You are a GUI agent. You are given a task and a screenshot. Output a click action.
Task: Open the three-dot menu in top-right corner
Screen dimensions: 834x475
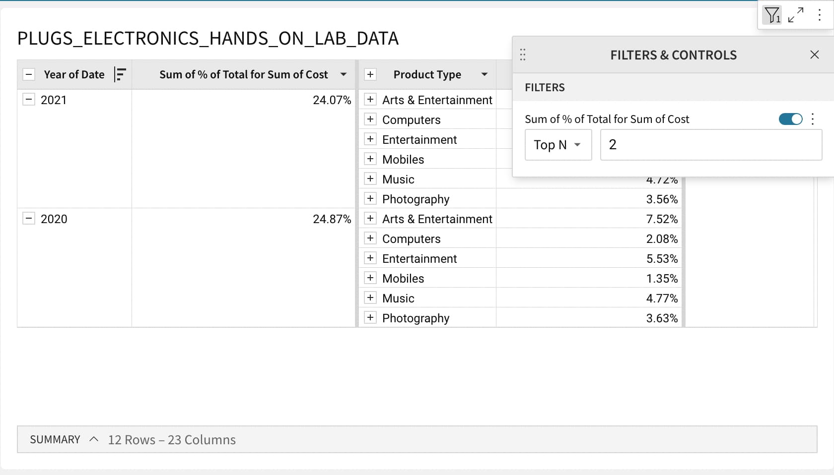point(819,15)
